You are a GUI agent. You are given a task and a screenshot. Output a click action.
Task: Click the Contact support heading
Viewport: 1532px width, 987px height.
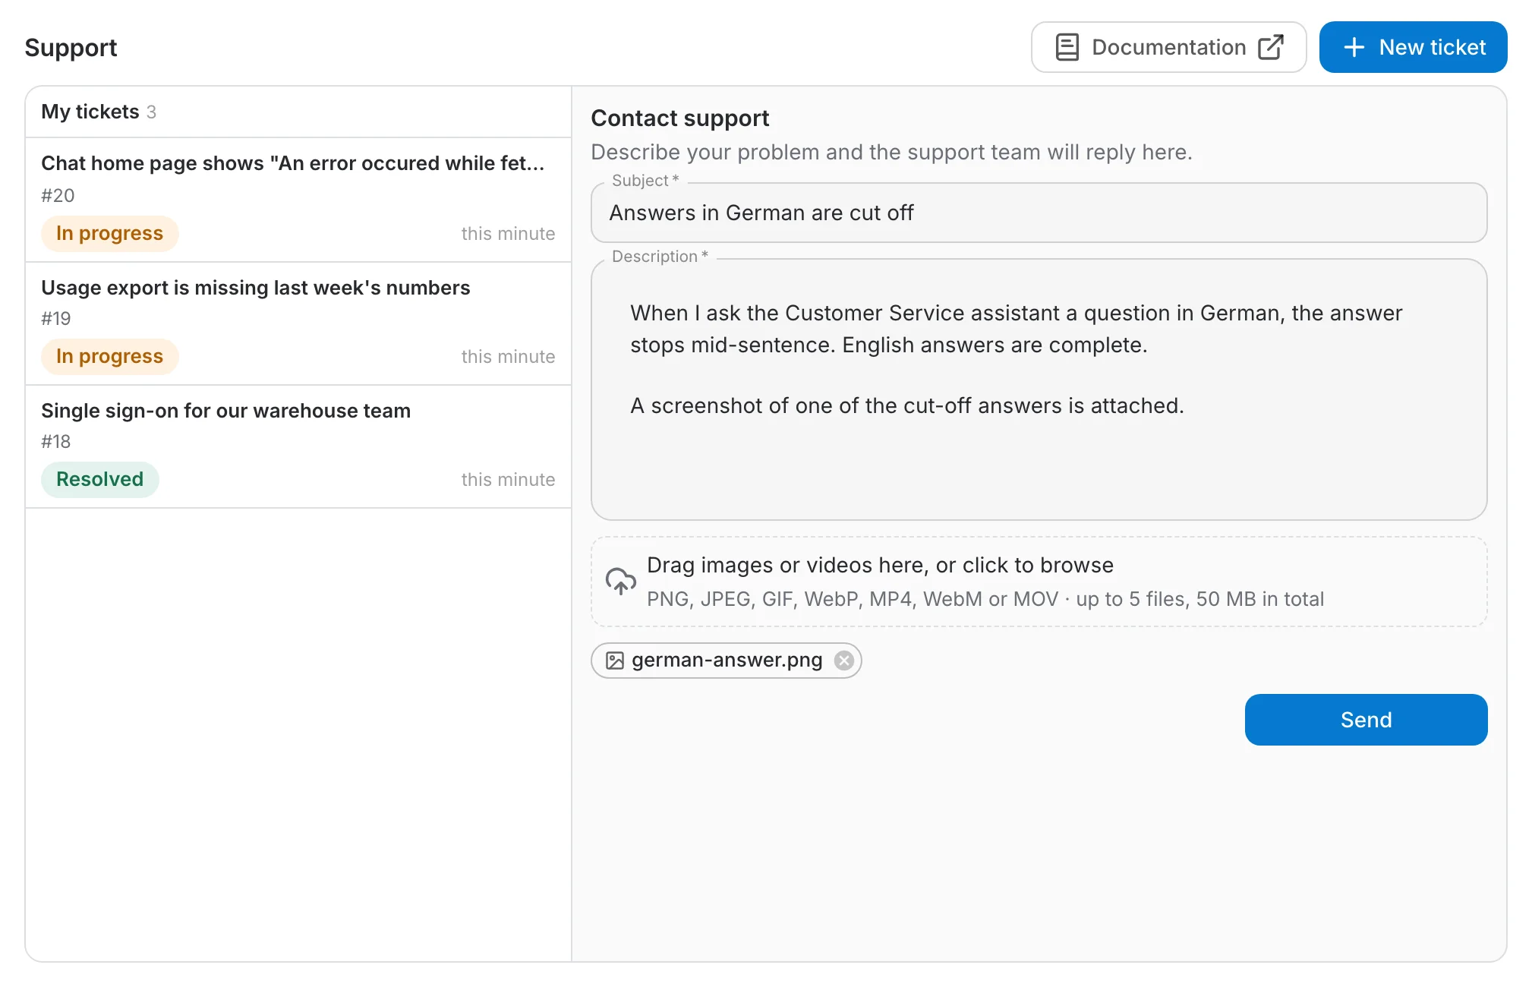[x=679, y=118]
